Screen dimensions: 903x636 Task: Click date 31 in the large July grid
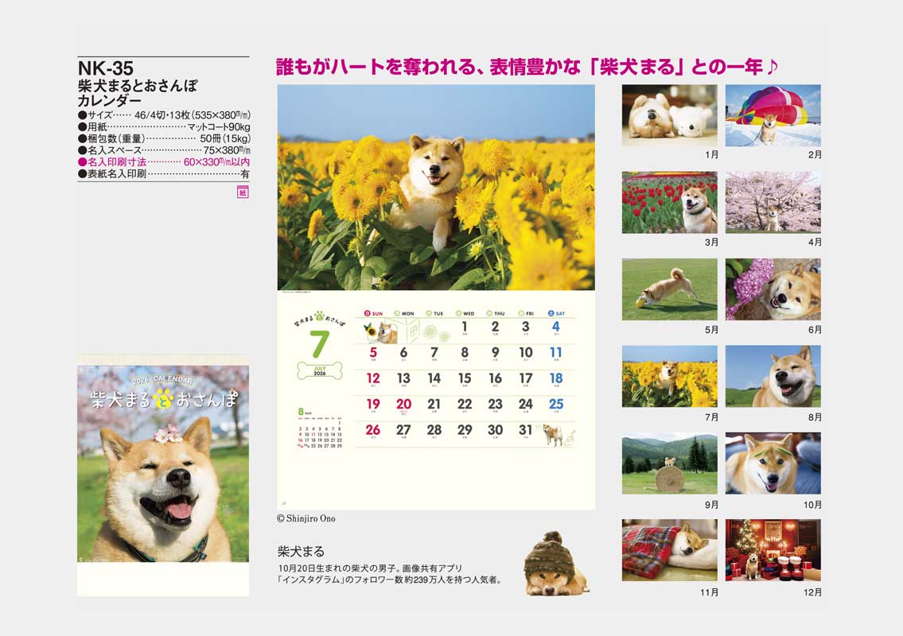pyautogui.click(x=525, y=430)
